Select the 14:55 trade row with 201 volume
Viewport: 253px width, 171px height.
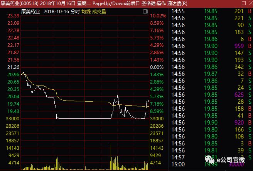(x=211, y=11)
